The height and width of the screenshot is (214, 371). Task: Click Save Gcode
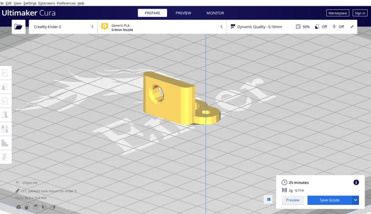tap(330, 200)
